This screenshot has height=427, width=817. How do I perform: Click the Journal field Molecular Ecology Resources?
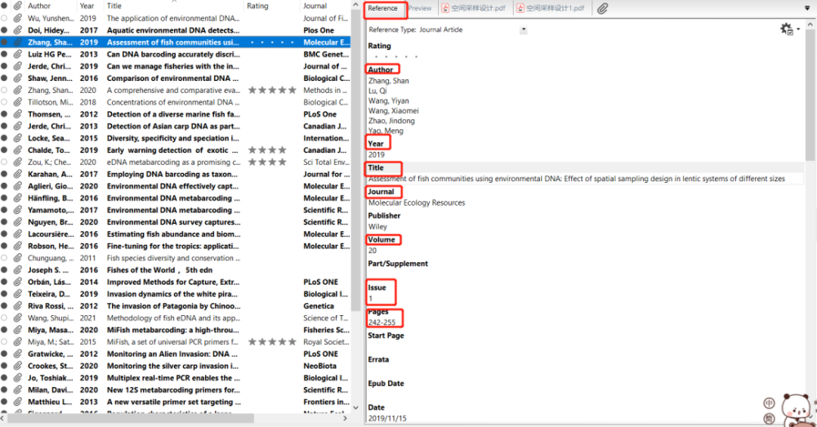(x=417, y=202)
